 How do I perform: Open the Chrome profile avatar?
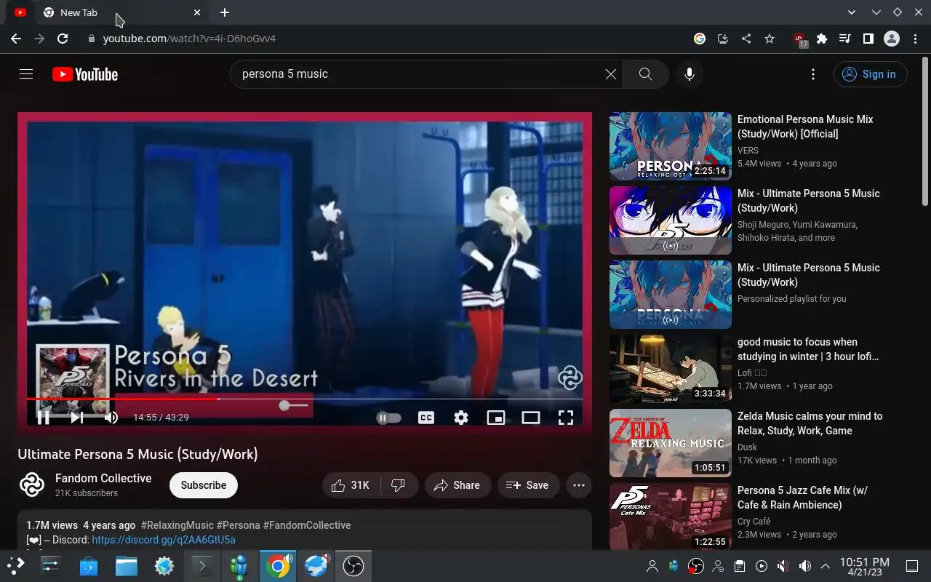click(x=892, y=39)
